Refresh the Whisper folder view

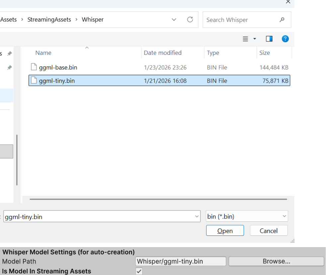190,20
